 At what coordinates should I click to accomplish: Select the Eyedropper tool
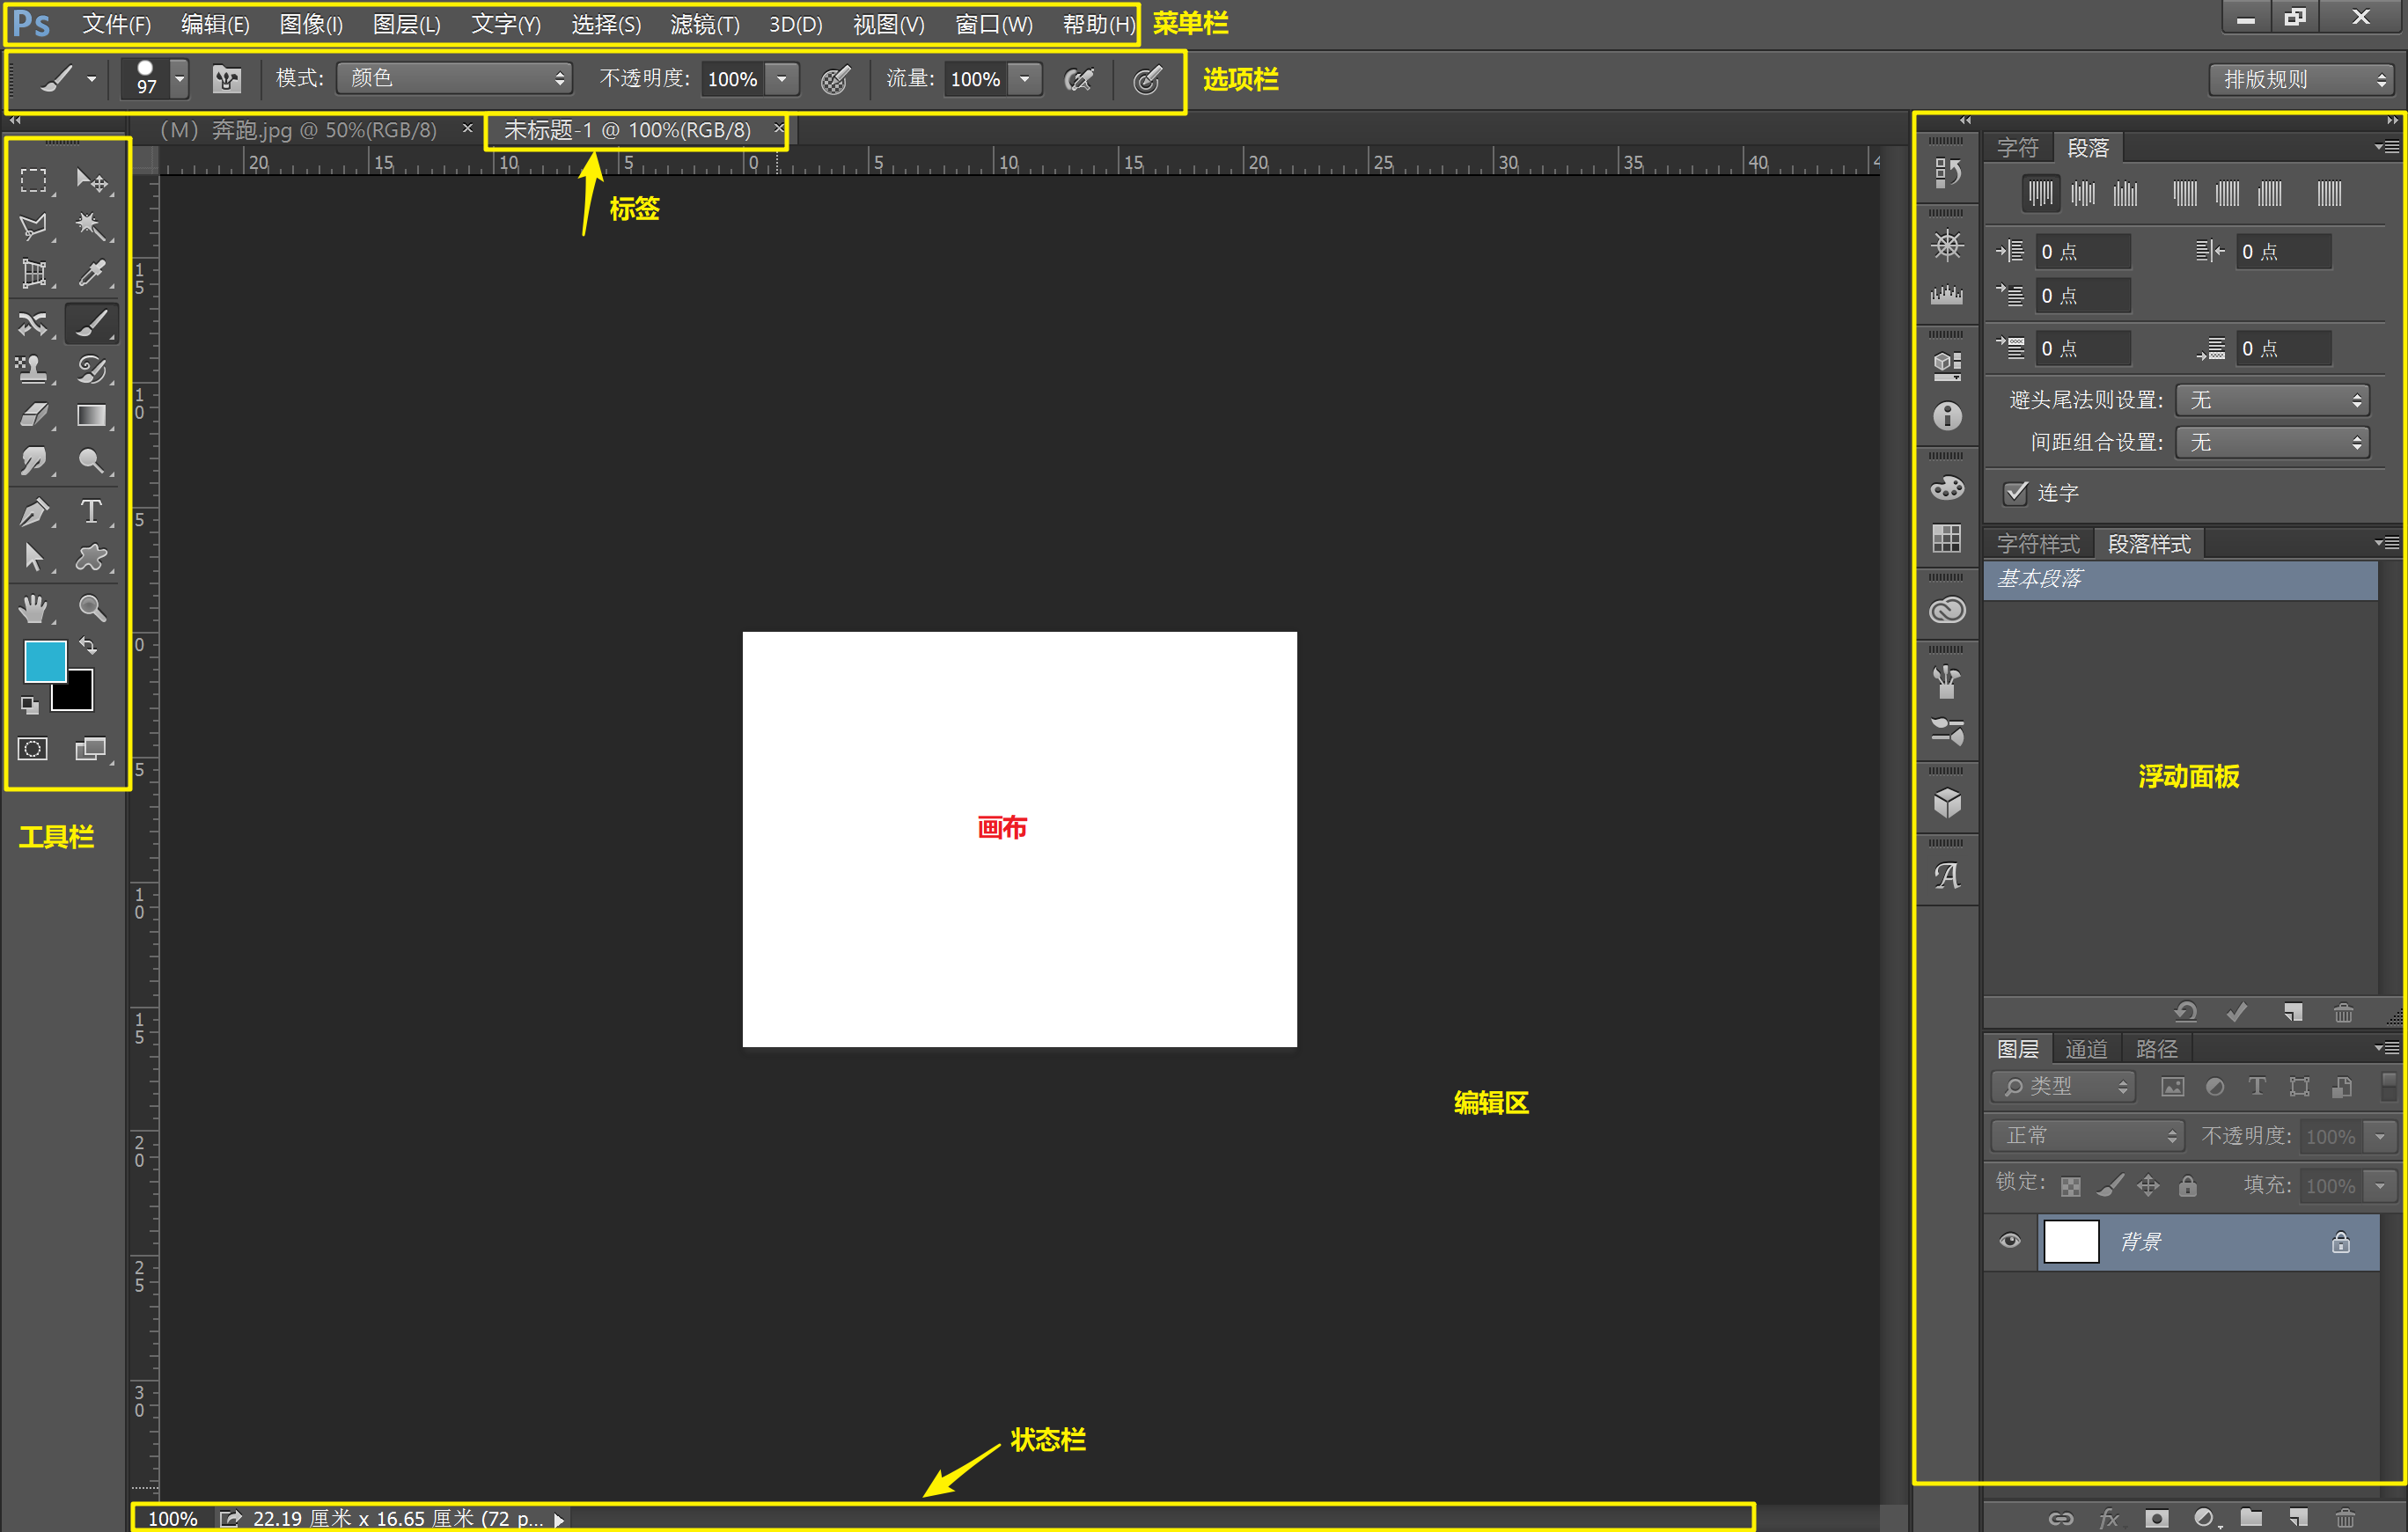[x=91, y=273]
